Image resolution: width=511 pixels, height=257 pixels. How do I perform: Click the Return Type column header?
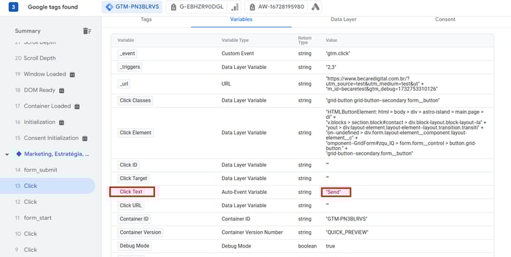(x=305, y=41)
